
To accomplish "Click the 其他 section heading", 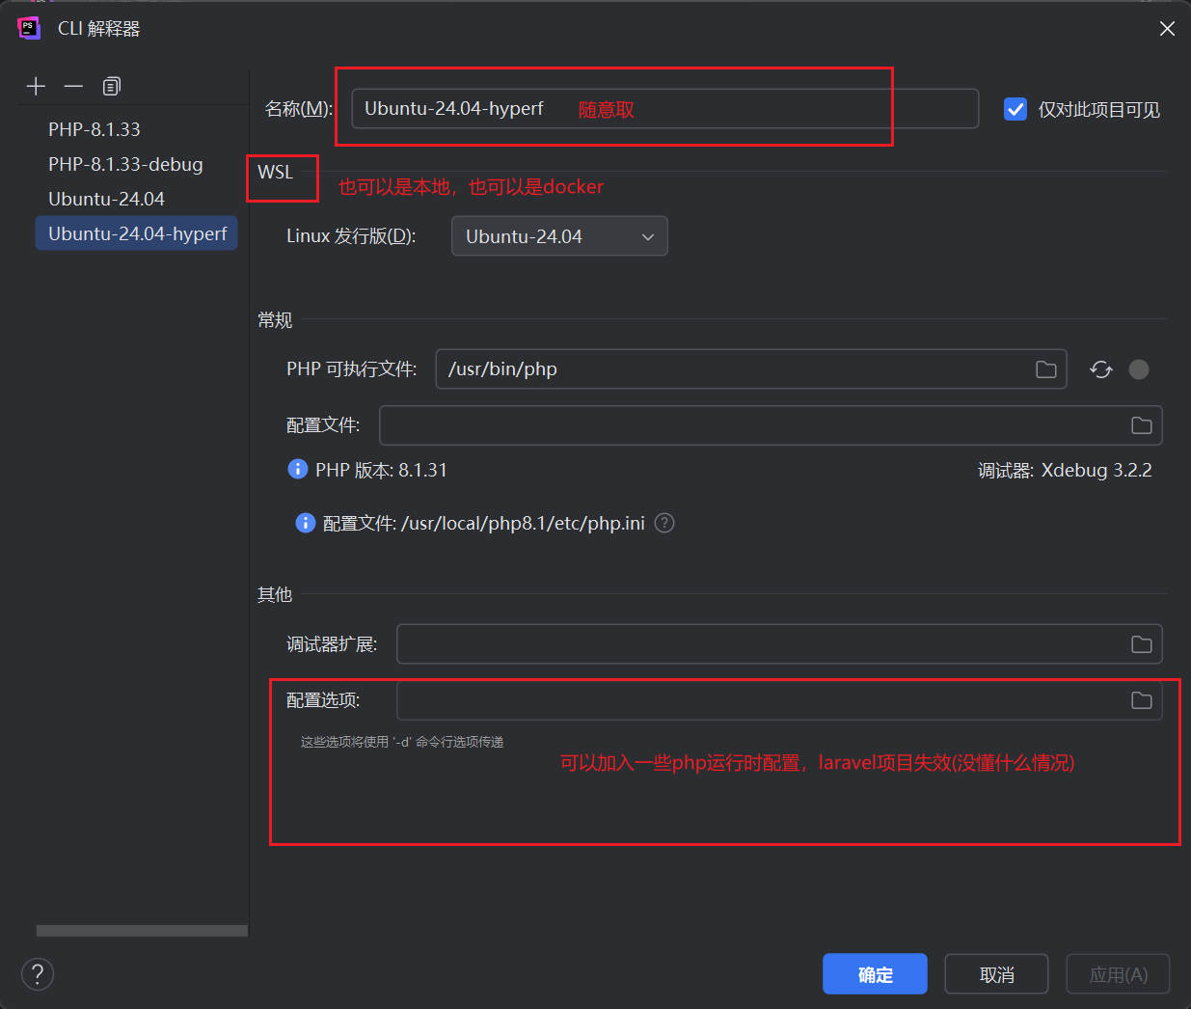I will (275, 594).
